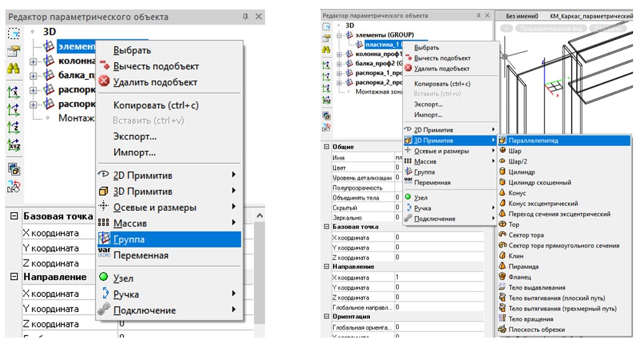Pick the Конус эксцентрический primitive
Image resolution: width=638 pixels, height=345 pixels.
coord(543,203)
